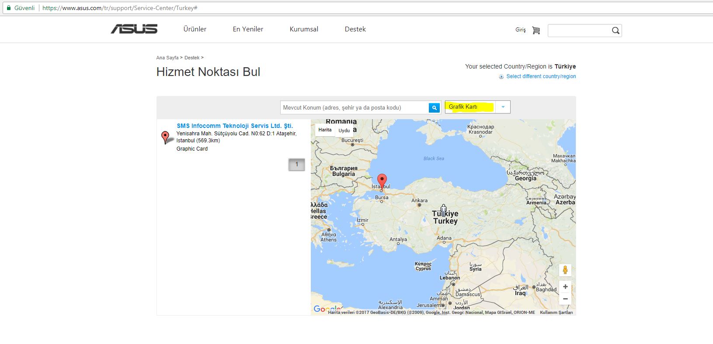The image size is (713, 344).
Task: Click Select different country/region link
Action: [541, 76]
